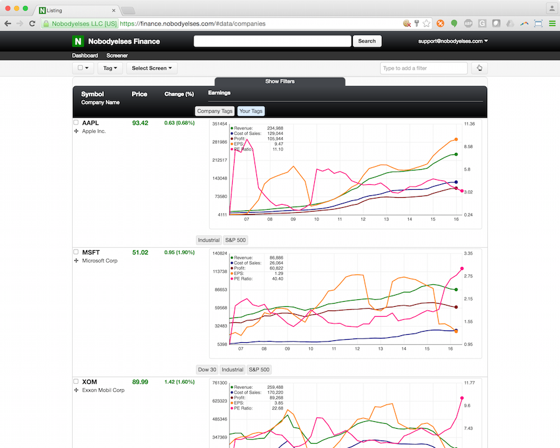Check the checkbox next to MSFT
The width and height of the screenshot is (560, 448).
(76, 252)
